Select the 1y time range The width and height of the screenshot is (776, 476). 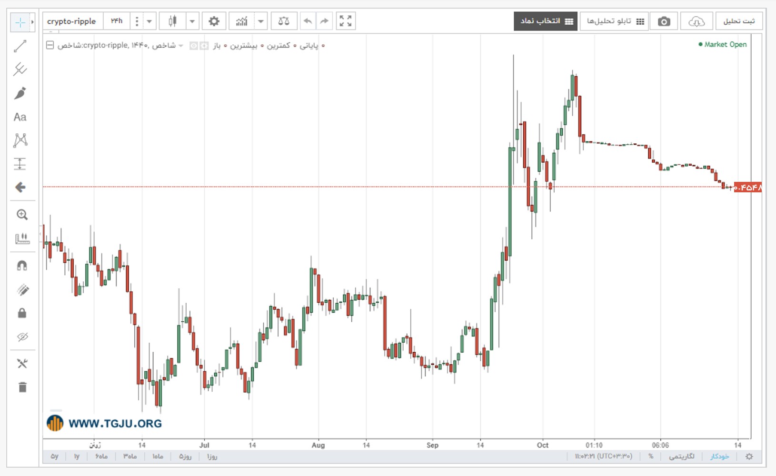(x=77, y=456)
